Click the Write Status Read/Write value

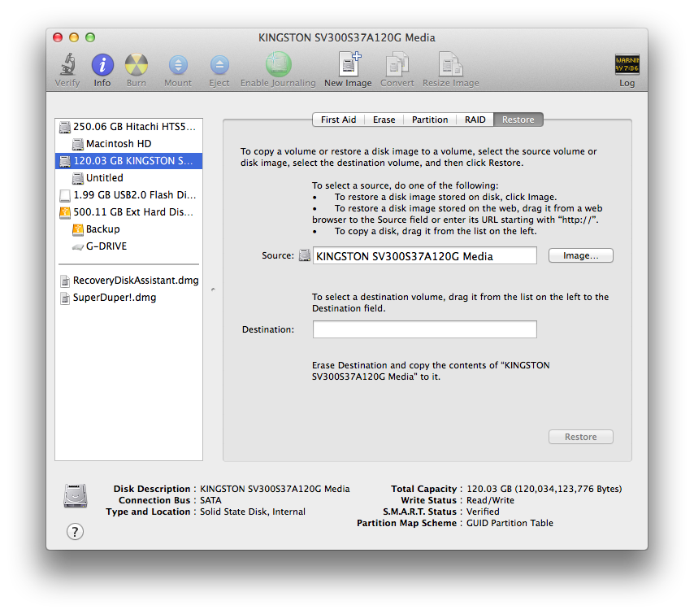(x=490, y=500)
